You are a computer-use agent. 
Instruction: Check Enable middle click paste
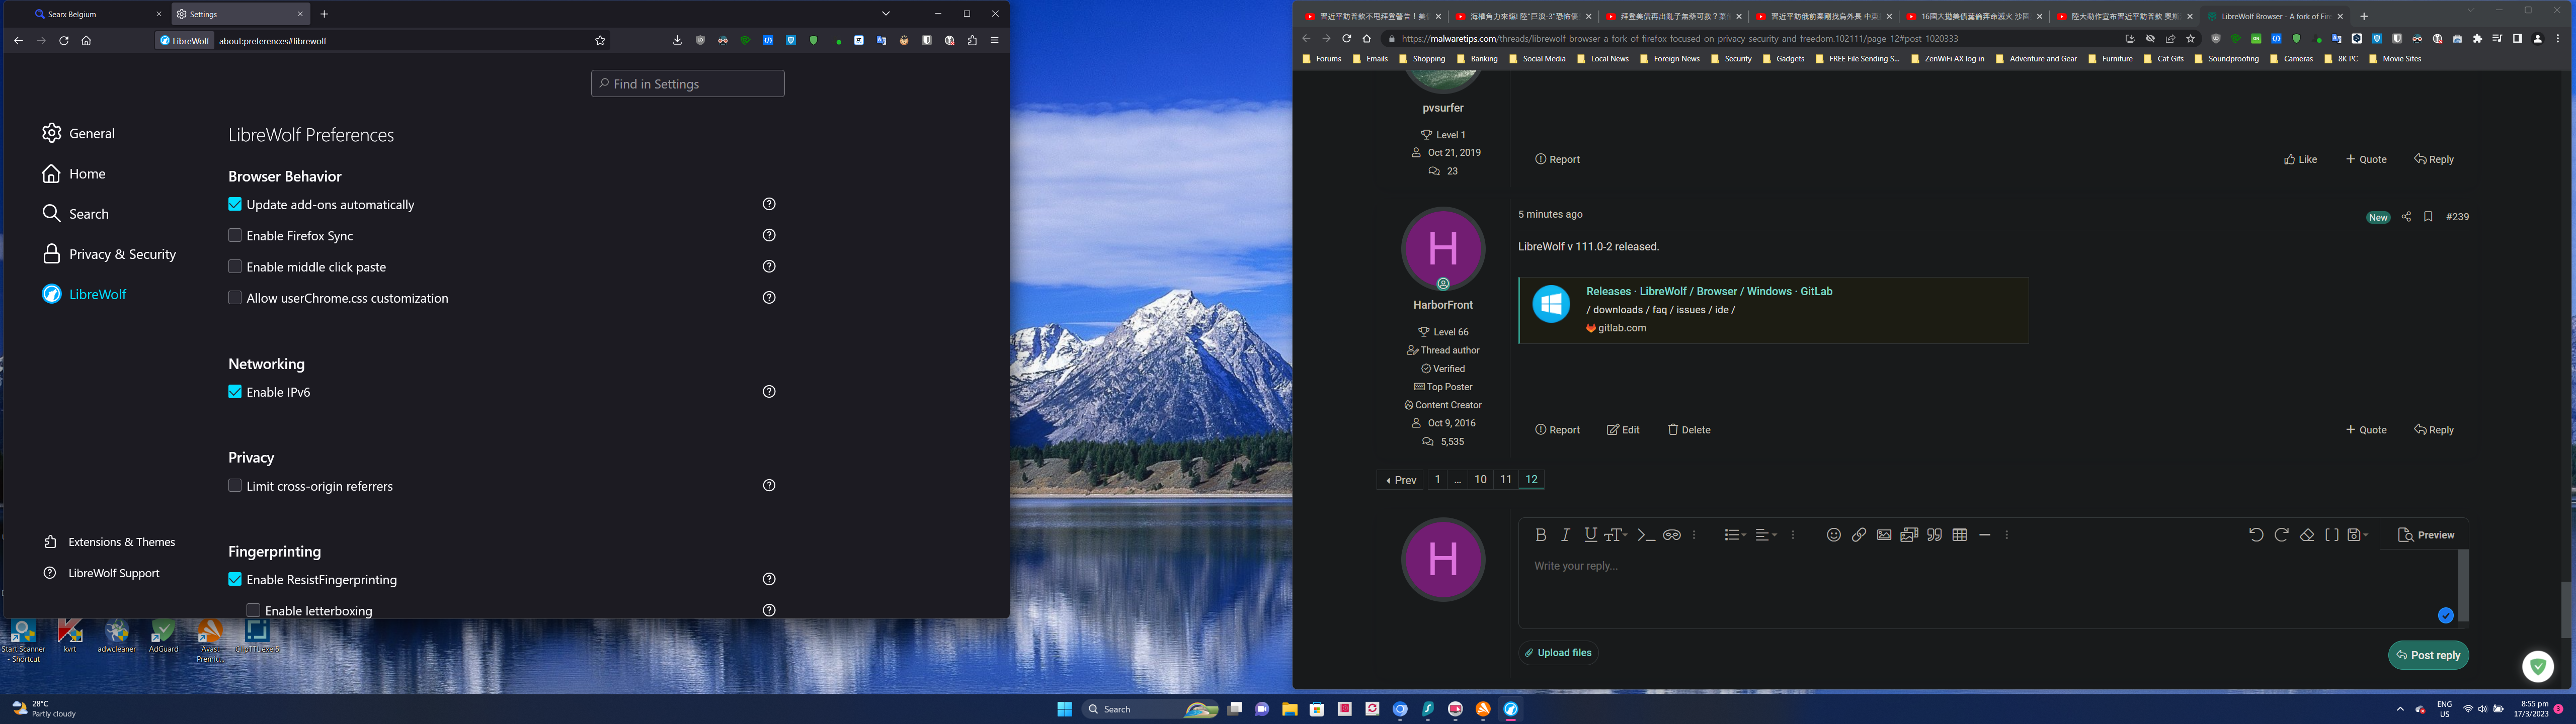(235, 267)
